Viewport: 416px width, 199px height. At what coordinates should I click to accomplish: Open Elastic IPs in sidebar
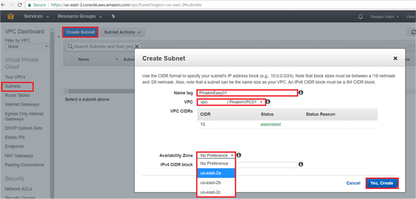pos(15,137)
